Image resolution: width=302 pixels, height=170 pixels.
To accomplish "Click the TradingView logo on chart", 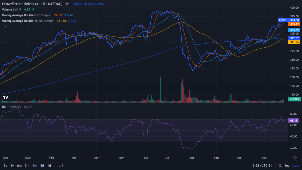I will (x=5, y=98).
